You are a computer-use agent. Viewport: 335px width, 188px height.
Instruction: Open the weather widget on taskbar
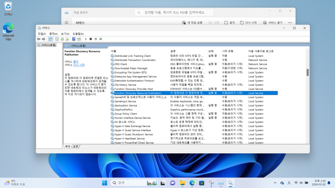15,183
